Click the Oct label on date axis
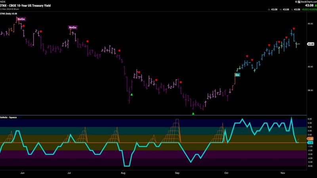 pyautogui.click(x=226, y=173)
